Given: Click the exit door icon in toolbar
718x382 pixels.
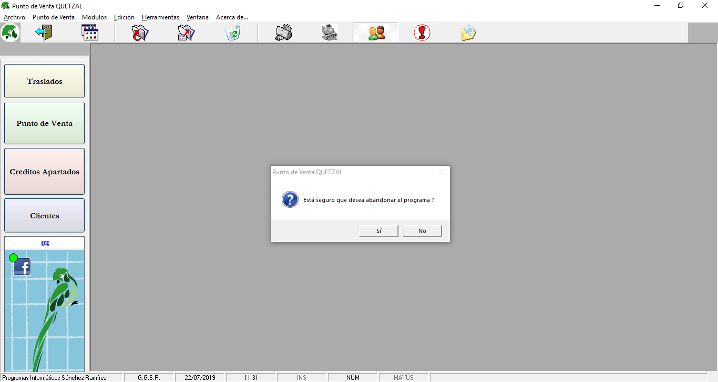Looking at the screenshot, I should (x=44, y=33).
